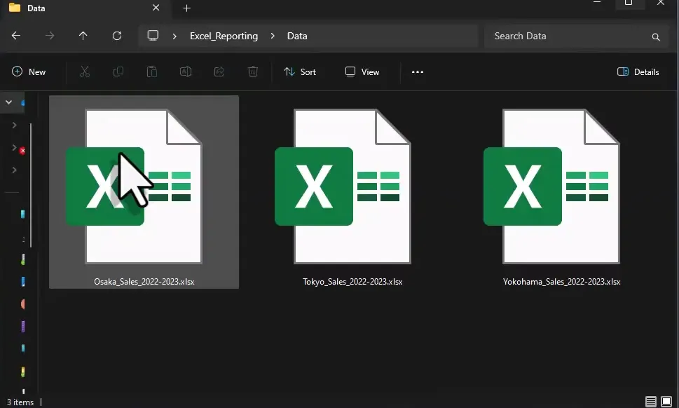Switch to large thumbnails view
The width and height of the screenshot is (679, 408).
pyautogui.click(x=666, y=402)
